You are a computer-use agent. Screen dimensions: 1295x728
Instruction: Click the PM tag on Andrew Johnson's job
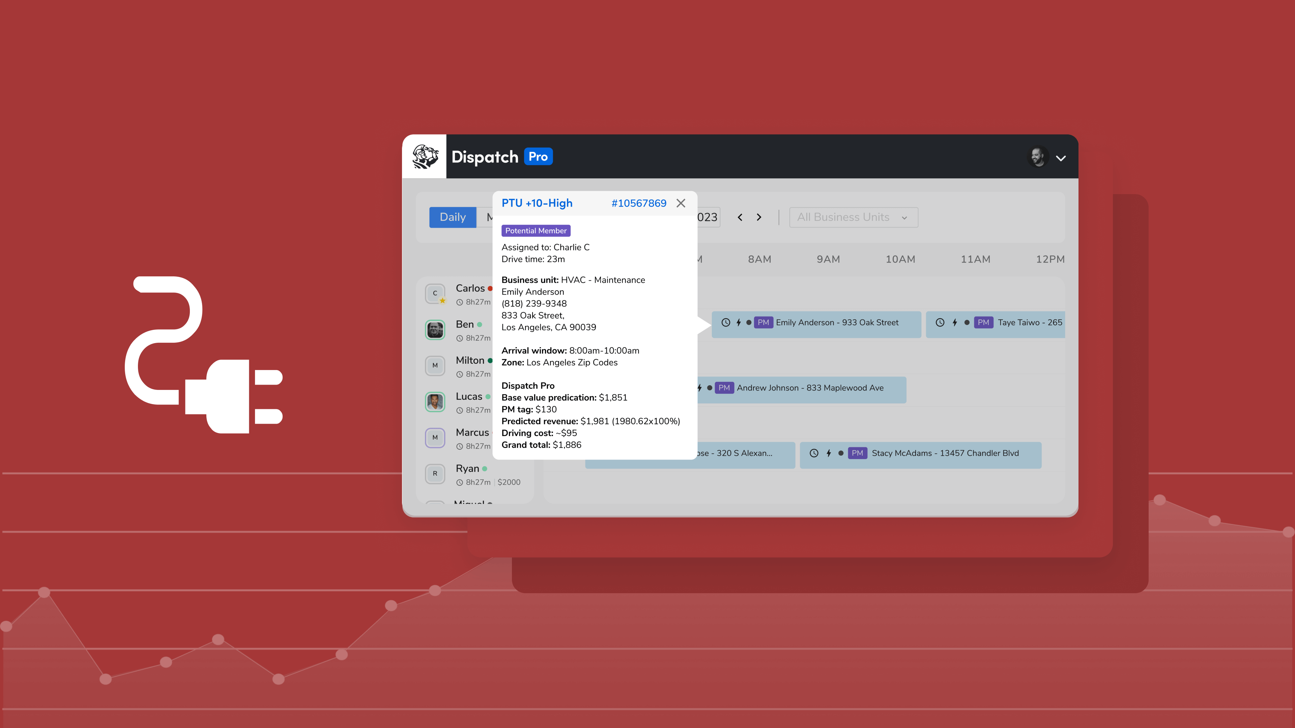coord(724,387)
